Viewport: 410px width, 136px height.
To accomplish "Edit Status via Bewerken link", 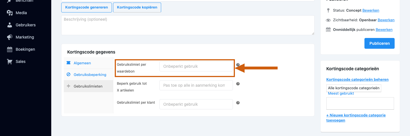I will point(371,10).
